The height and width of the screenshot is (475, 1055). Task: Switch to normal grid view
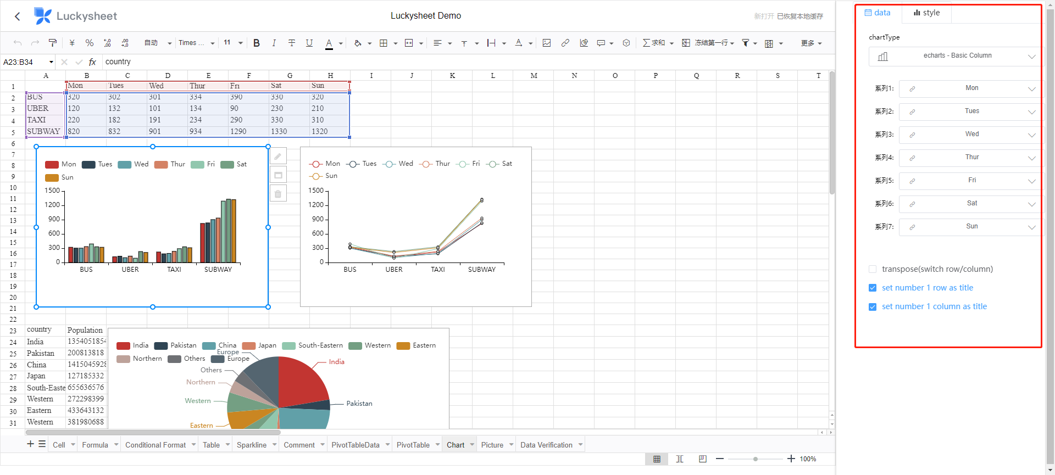657,459
